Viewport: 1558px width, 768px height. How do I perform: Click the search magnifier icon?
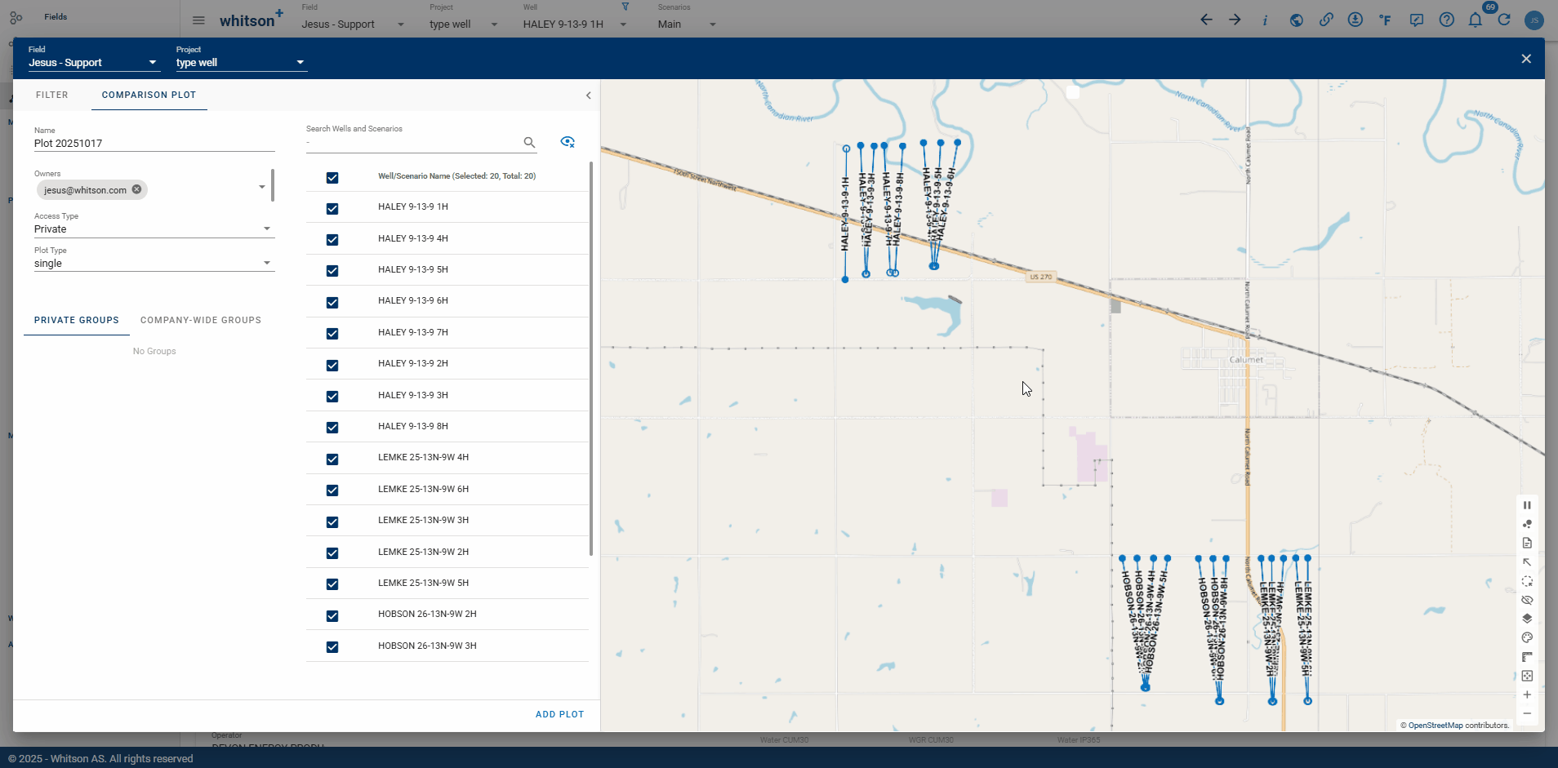click(x=529, y=143)
